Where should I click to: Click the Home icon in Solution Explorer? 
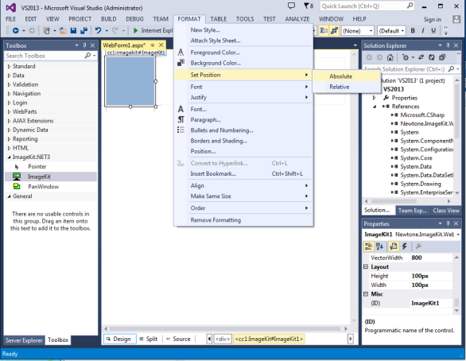tap(390, 57)
